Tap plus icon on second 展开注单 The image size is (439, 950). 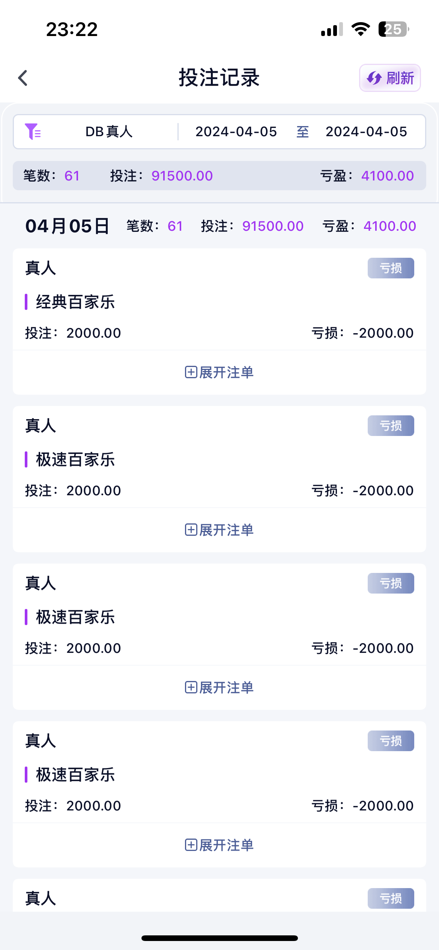(x=191, y=530)
